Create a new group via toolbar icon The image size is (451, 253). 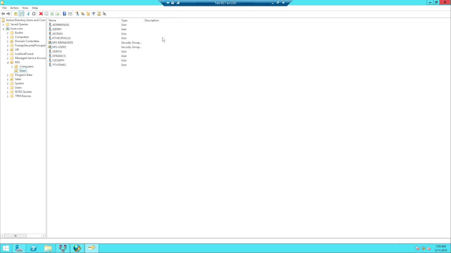coord(82,14)
